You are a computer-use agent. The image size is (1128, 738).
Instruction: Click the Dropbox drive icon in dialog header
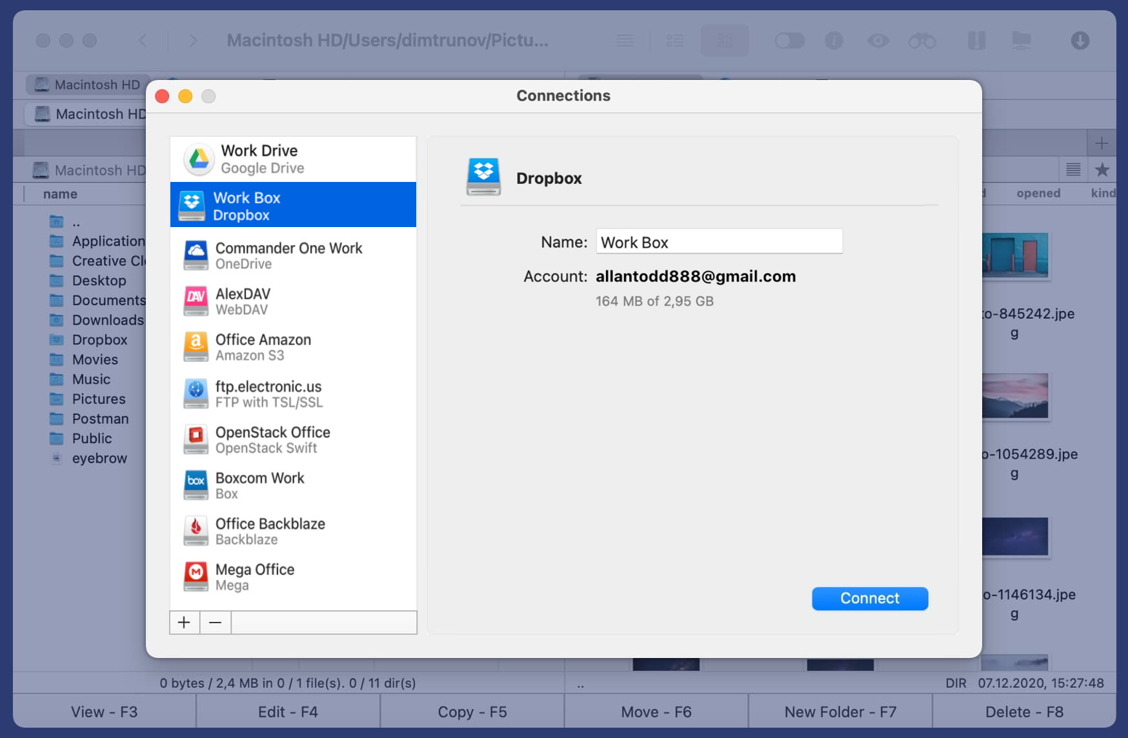483,177
